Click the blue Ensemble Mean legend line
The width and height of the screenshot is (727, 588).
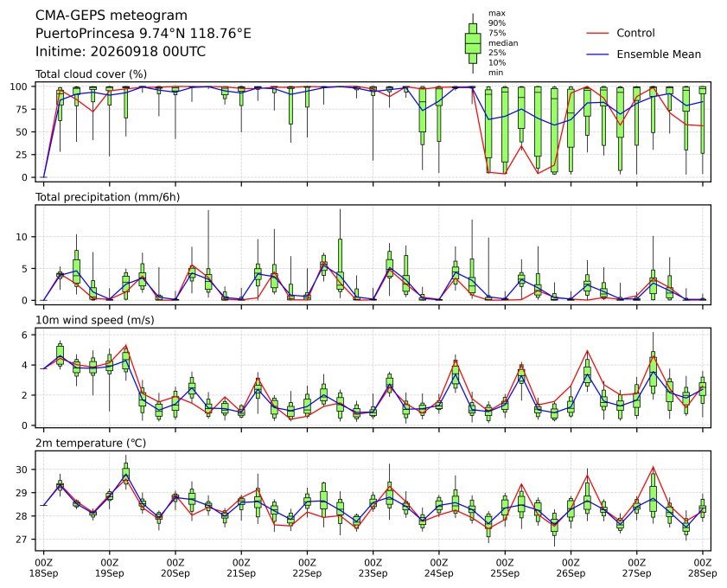[x=597, y=54]
